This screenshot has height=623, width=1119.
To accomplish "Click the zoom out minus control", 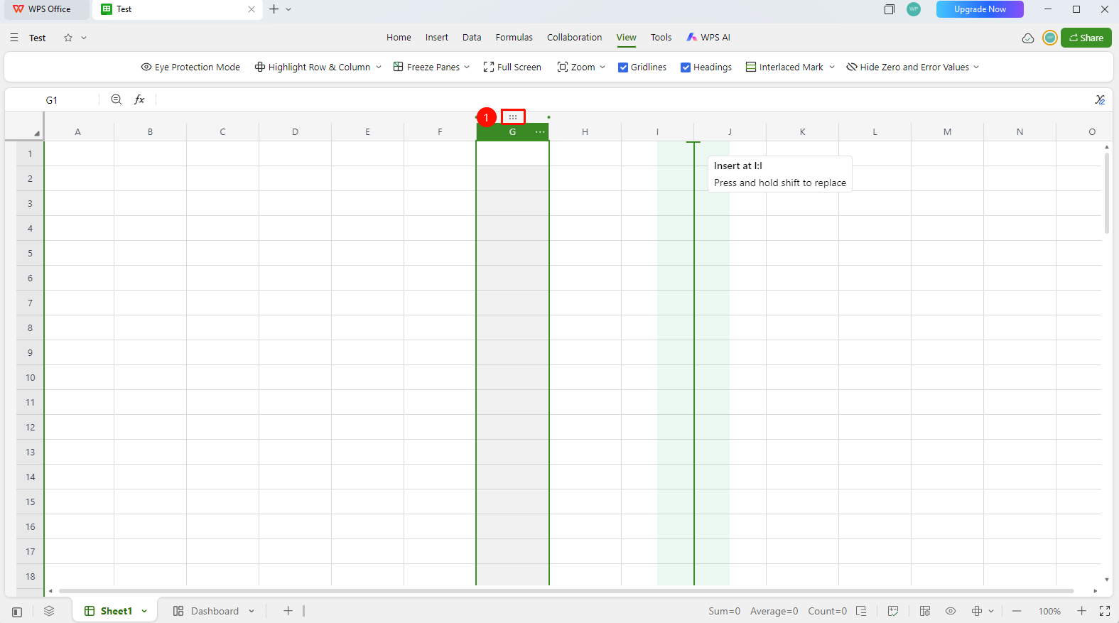I will pos(1017,611).
